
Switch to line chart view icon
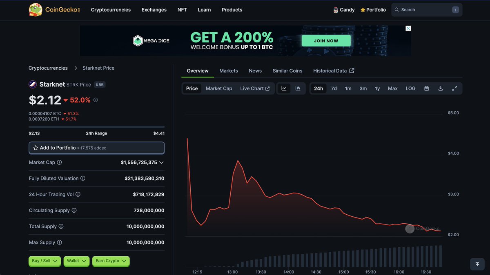[x=284, y=88]
